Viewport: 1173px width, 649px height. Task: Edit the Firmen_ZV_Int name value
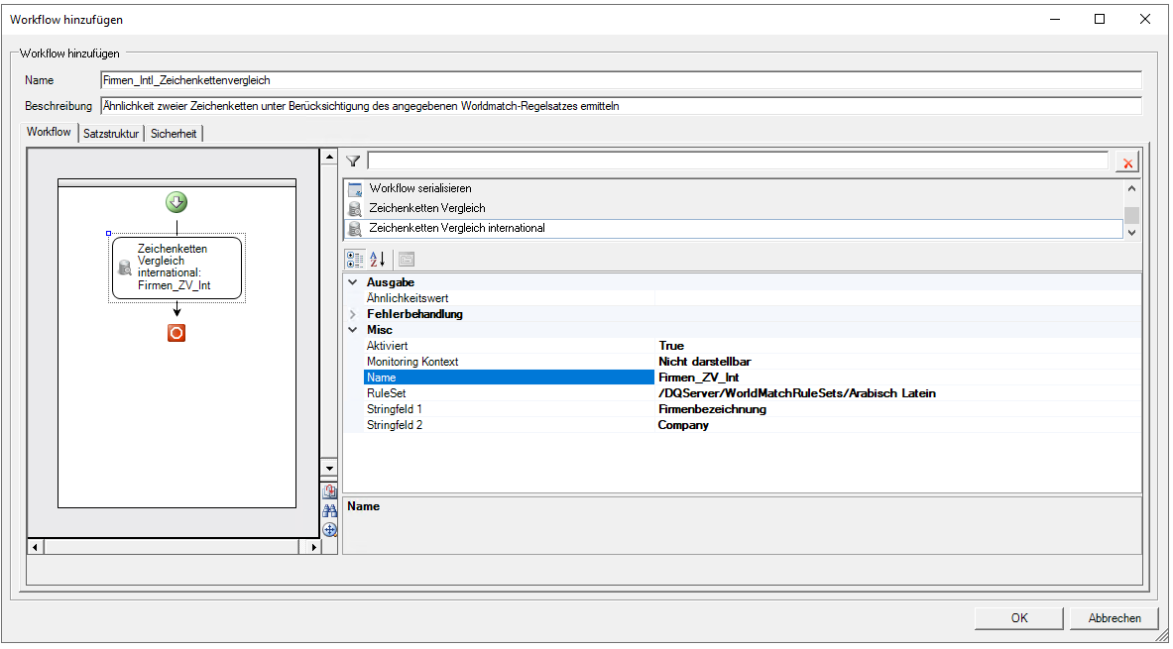(x=898, y=378)
